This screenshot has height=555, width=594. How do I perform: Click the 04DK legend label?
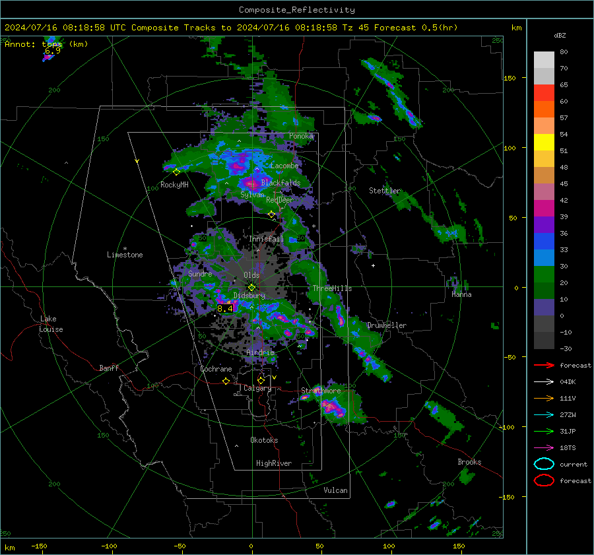[568, 382]
